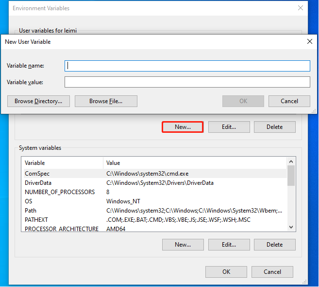Click the New button under System variables

point(183,245)
